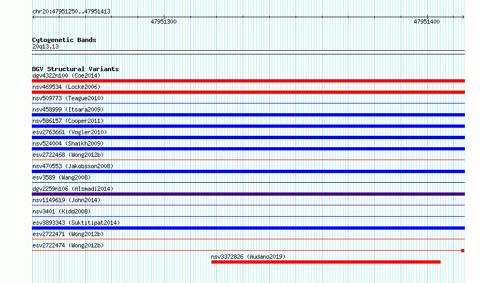480x283 pixels.
Task: Click the DGV Structural Variants track heading
Action: pos(76,69)
